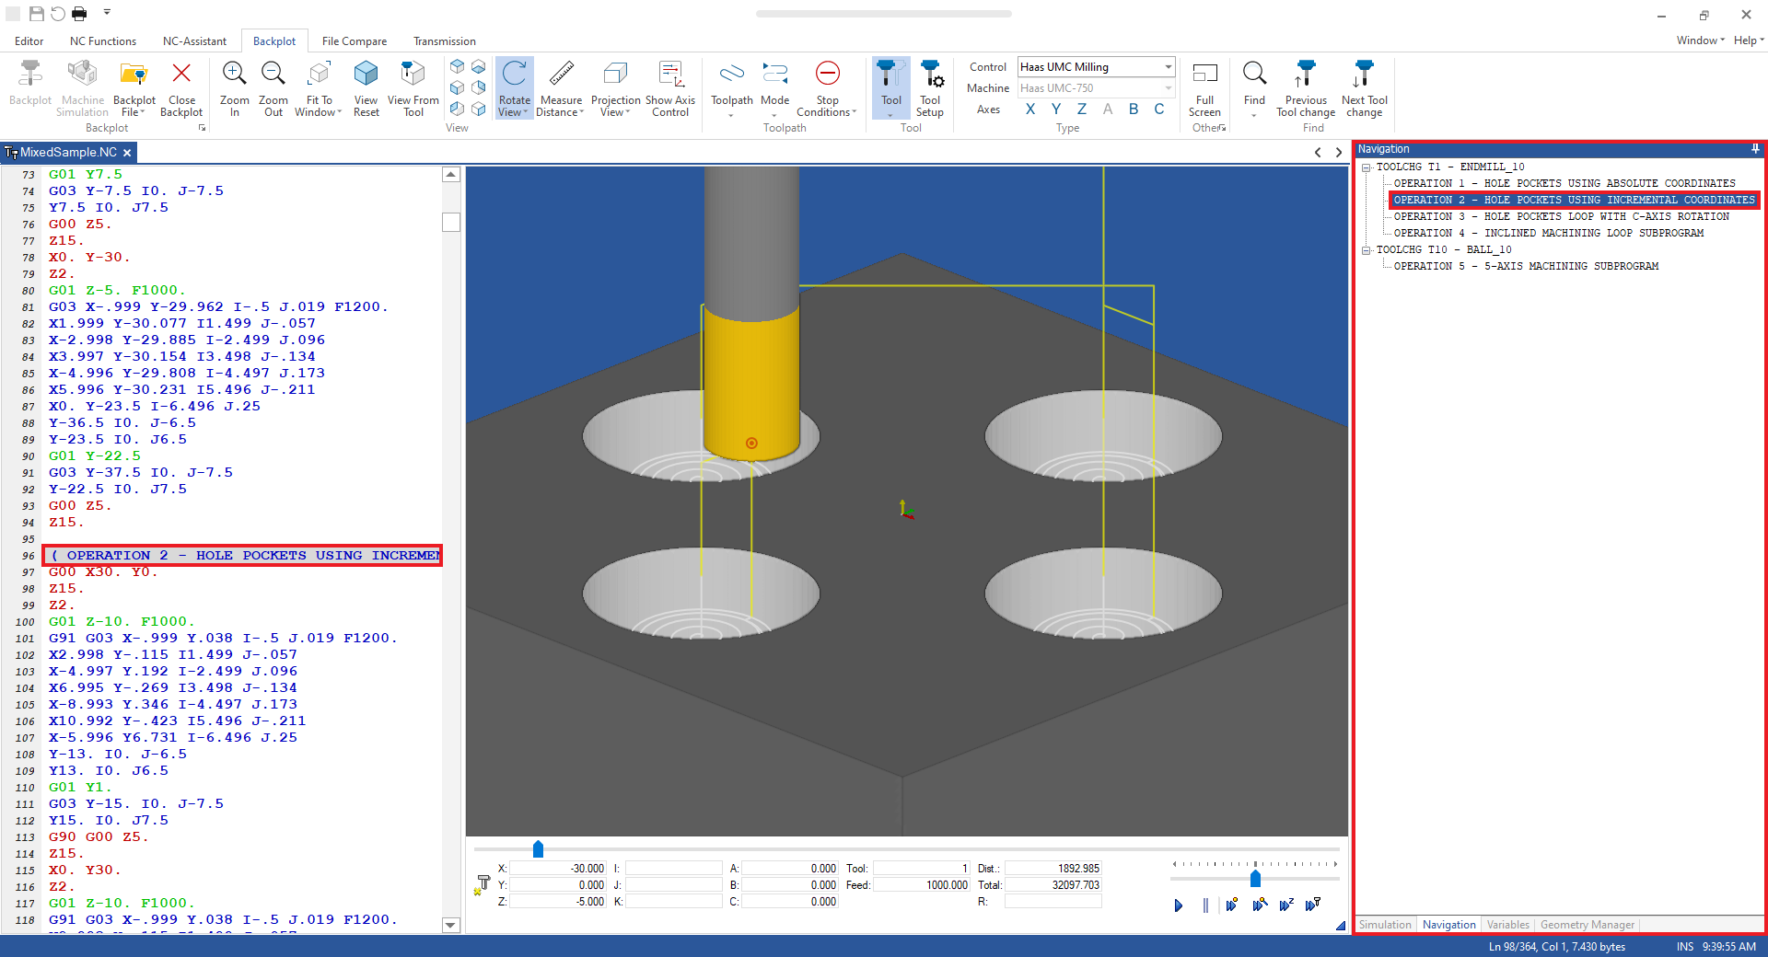1768x957 pixels.
Task: Switch to Full Screen view
Action: tap(1204, 88)
